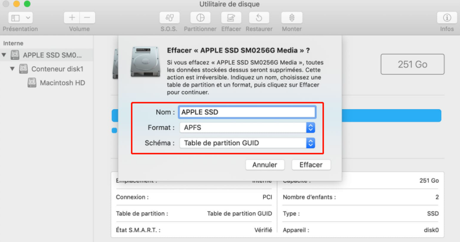
Task: Click the 'PCI' connexion value
Action: (x=267, y=197)
